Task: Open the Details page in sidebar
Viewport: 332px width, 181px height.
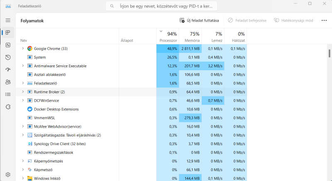Action: [x=8, y=94]
